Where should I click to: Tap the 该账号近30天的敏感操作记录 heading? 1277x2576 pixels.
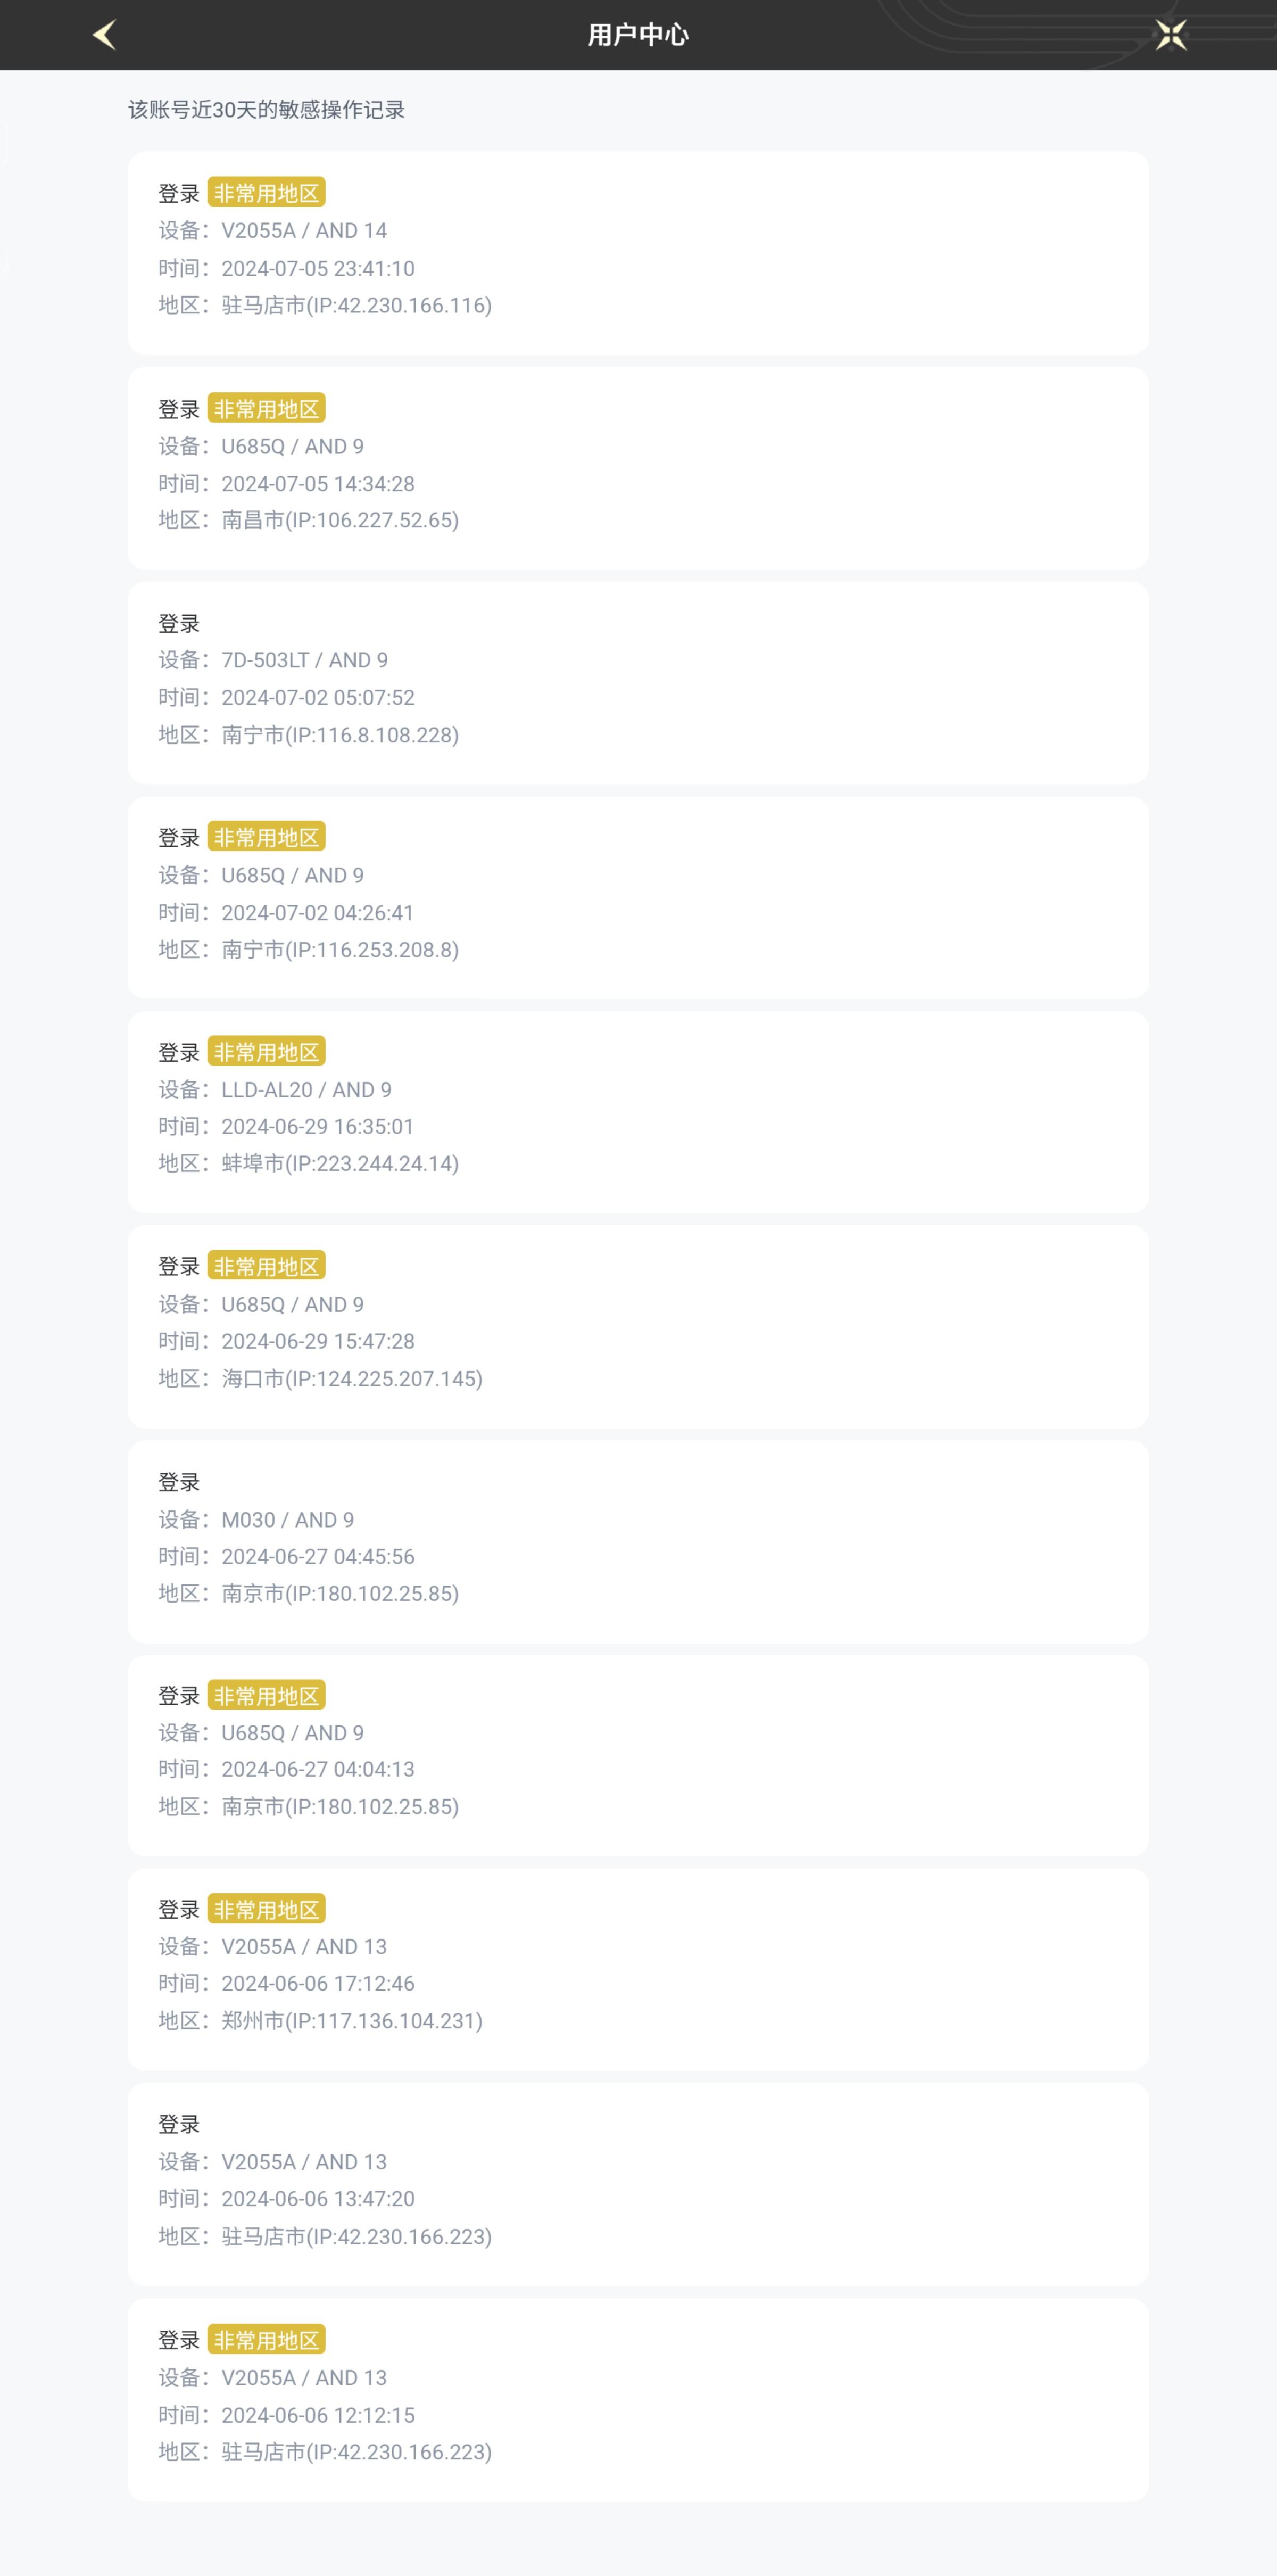coord(266,110)
